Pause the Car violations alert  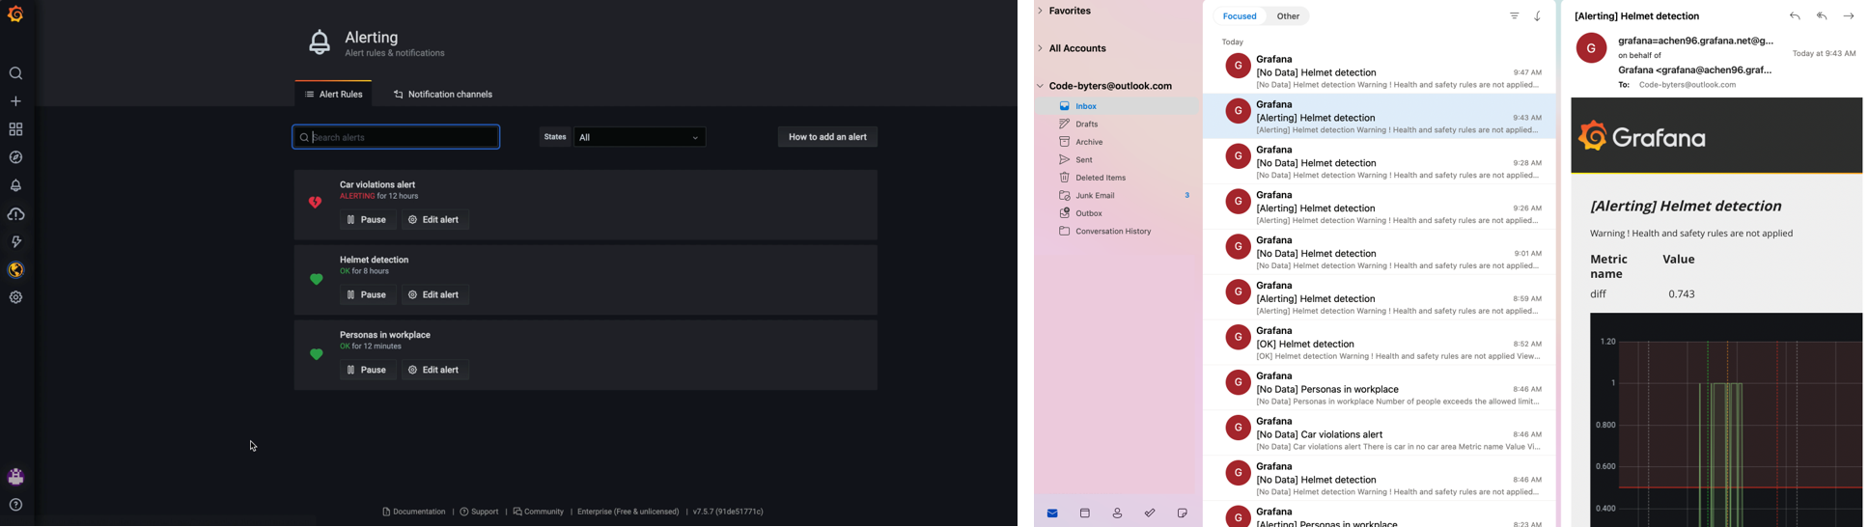368,220
